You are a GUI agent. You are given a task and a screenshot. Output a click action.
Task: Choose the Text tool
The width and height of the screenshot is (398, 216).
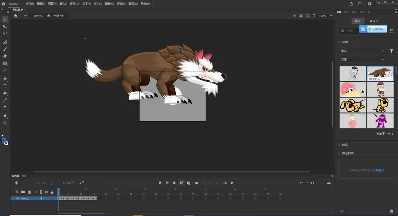5,86
